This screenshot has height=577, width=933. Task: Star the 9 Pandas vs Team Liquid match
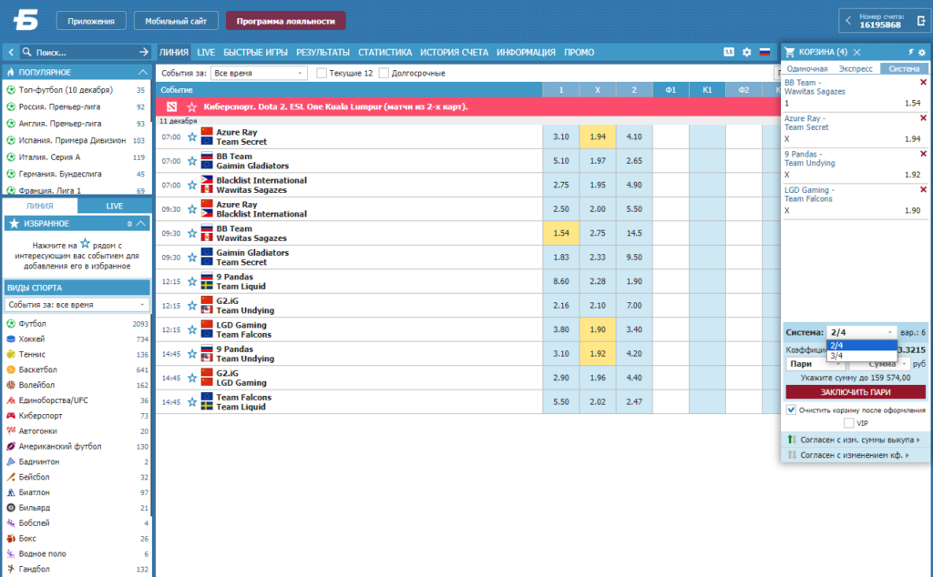coord(191,281)
